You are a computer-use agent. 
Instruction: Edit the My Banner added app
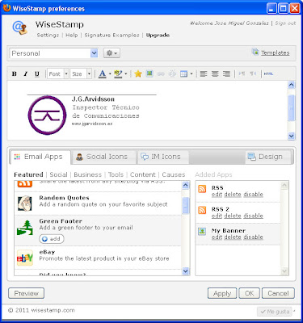pyautogui.click(x=217, y=237)
